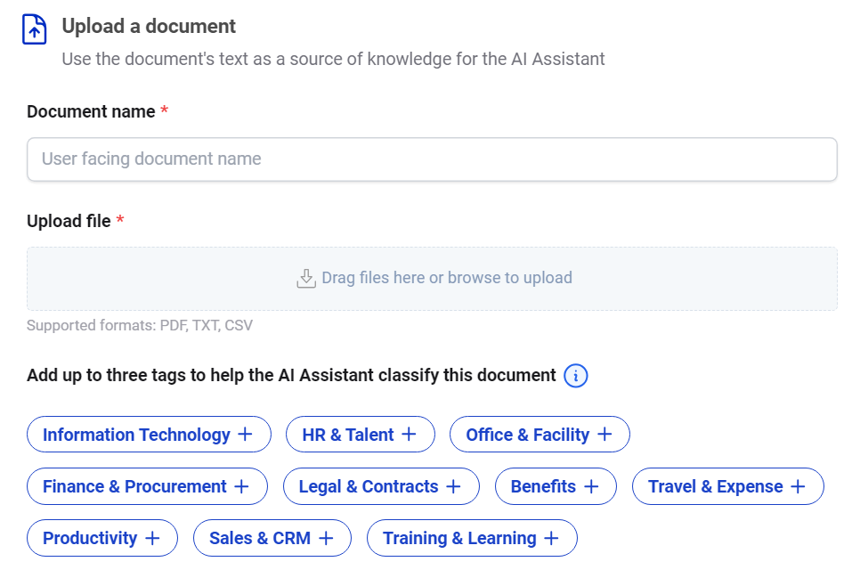Add the Training & Learning tag
Image resolution: width=852 pixels, height=578 pixels.
(472, 538)
